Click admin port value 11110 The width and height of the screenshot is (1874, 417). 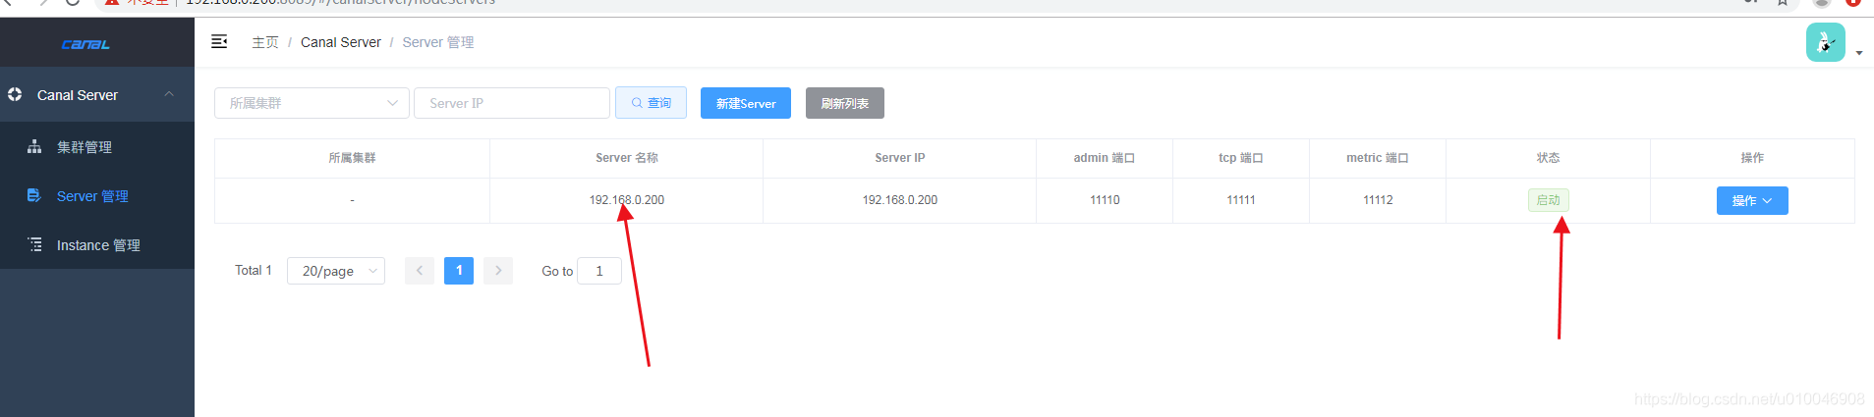pos(1105,200)
